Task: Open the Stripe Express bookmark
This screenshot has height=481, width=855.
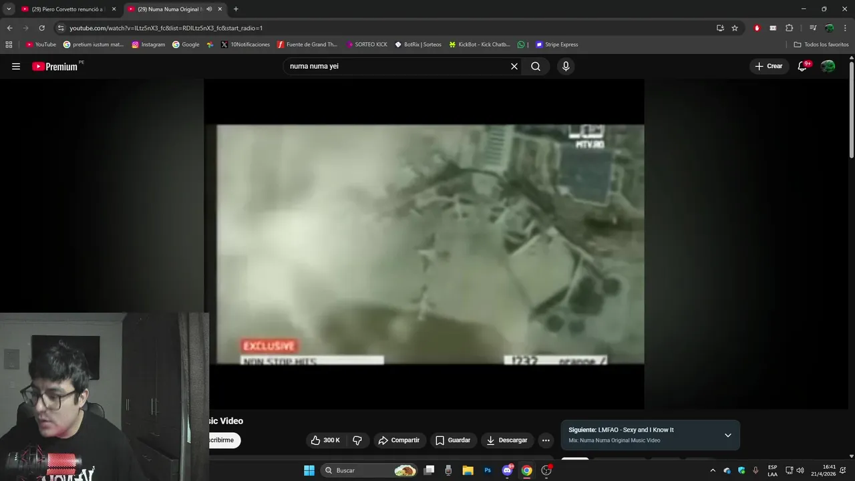Action: pos(557,45)
